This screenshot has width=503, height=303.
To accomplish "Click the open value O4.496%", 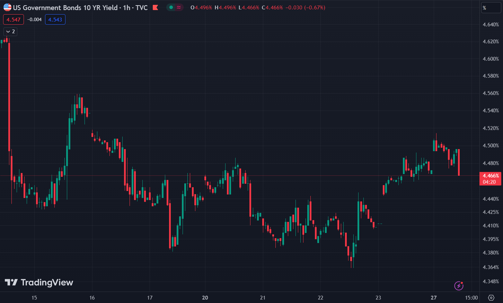I will (201, 7).
